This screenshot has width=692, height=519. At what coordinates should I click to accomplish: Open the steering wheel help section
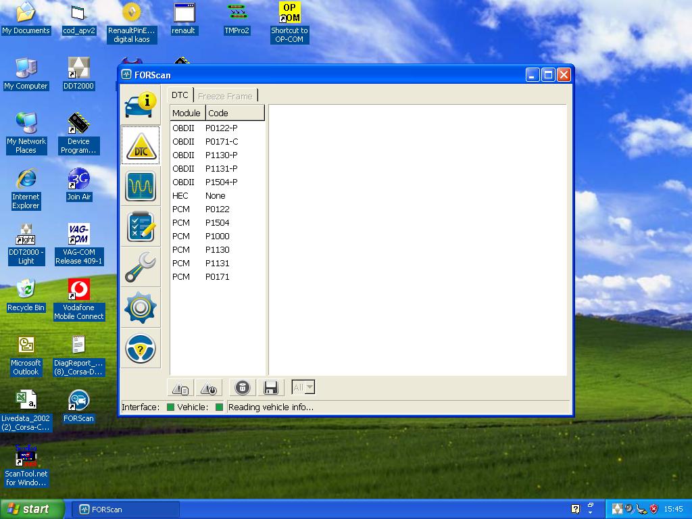tap(141, 349)
